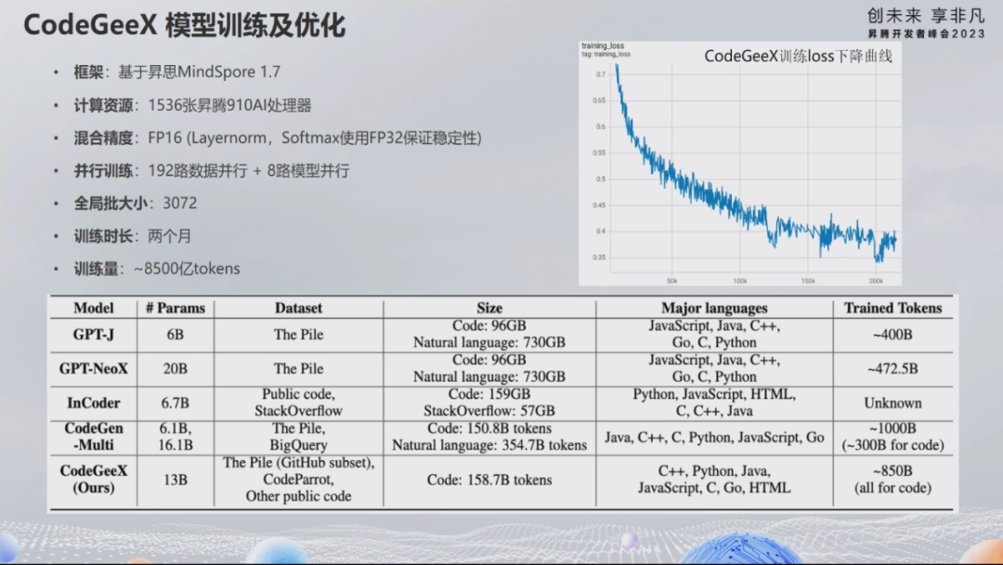Click the major languages cell in GPT-J row
1003x565 pixels.
pos(714,334)
